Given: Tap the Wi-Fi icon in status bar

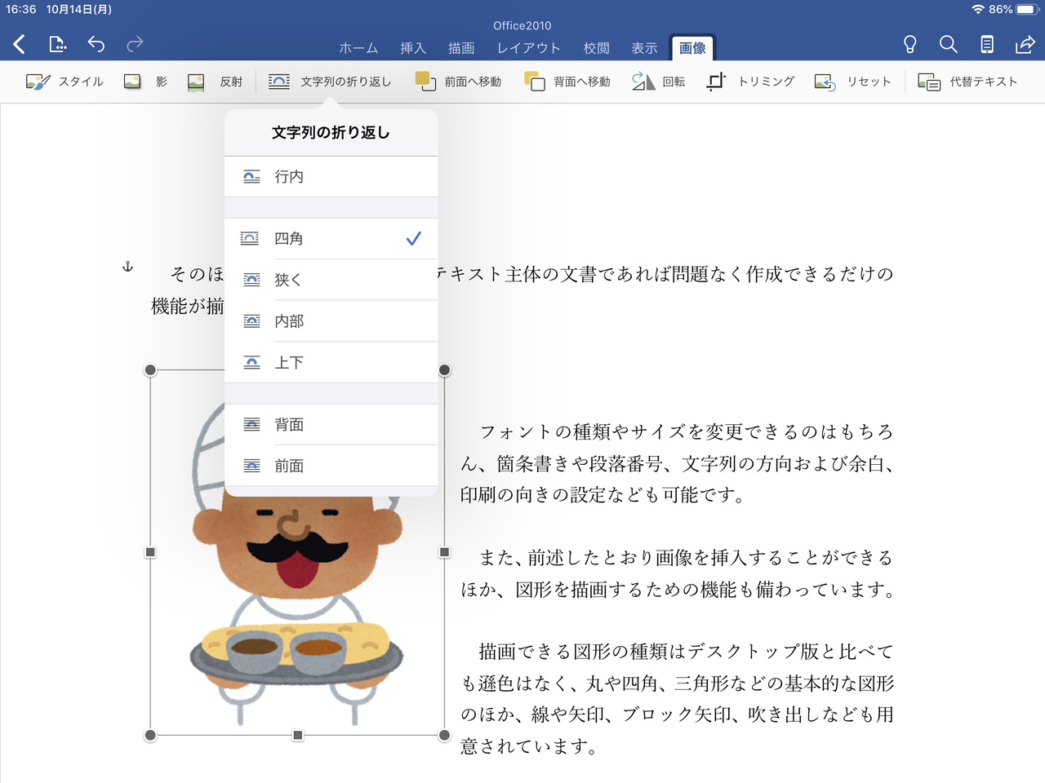Looking at the screenshot, I should tap(978, 9).
